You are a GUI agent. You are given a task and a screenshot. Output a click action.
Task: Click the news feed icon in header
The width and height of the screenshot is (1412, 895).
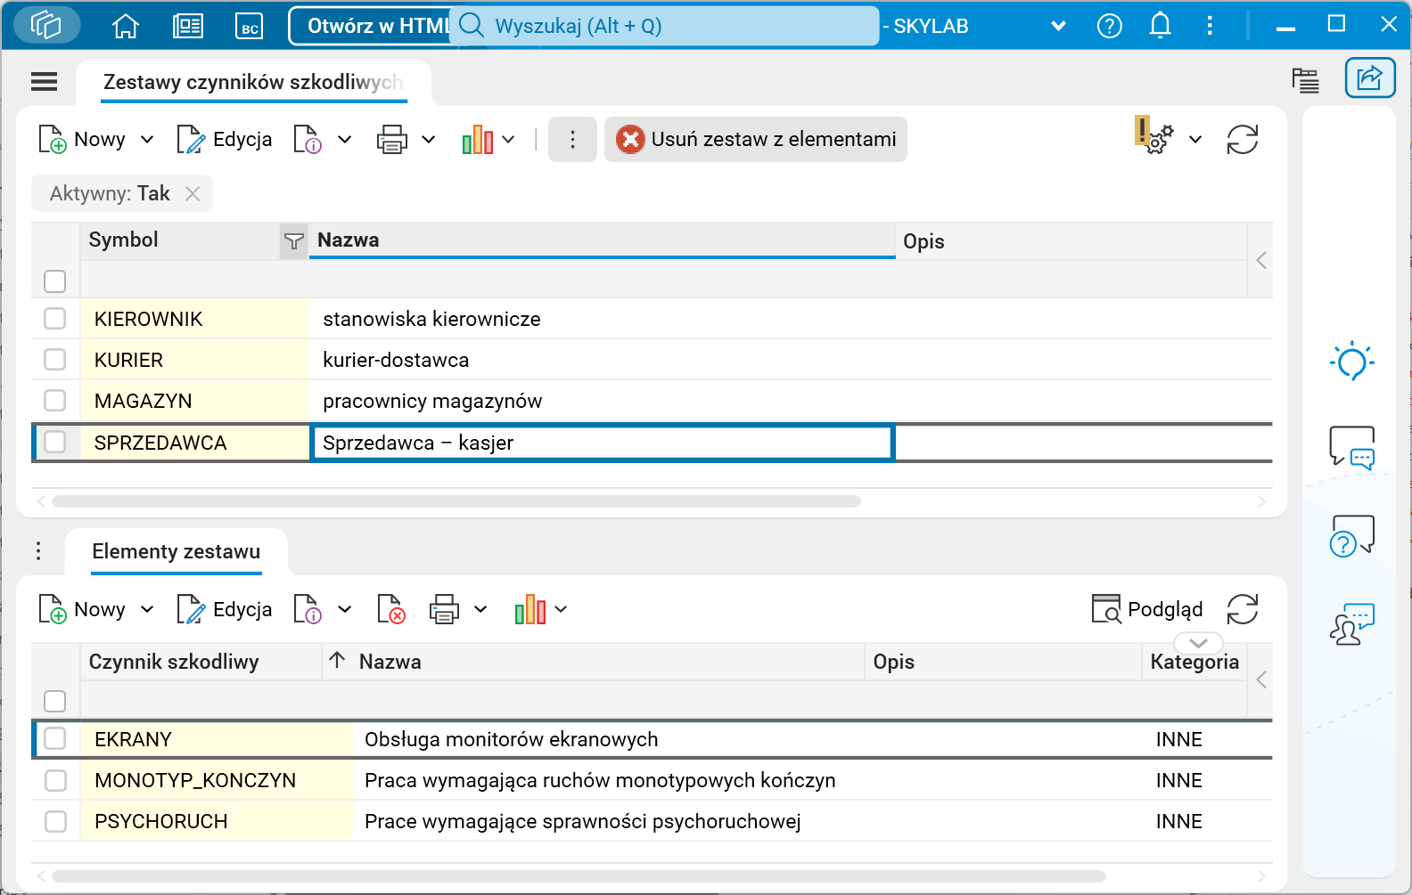188,26
